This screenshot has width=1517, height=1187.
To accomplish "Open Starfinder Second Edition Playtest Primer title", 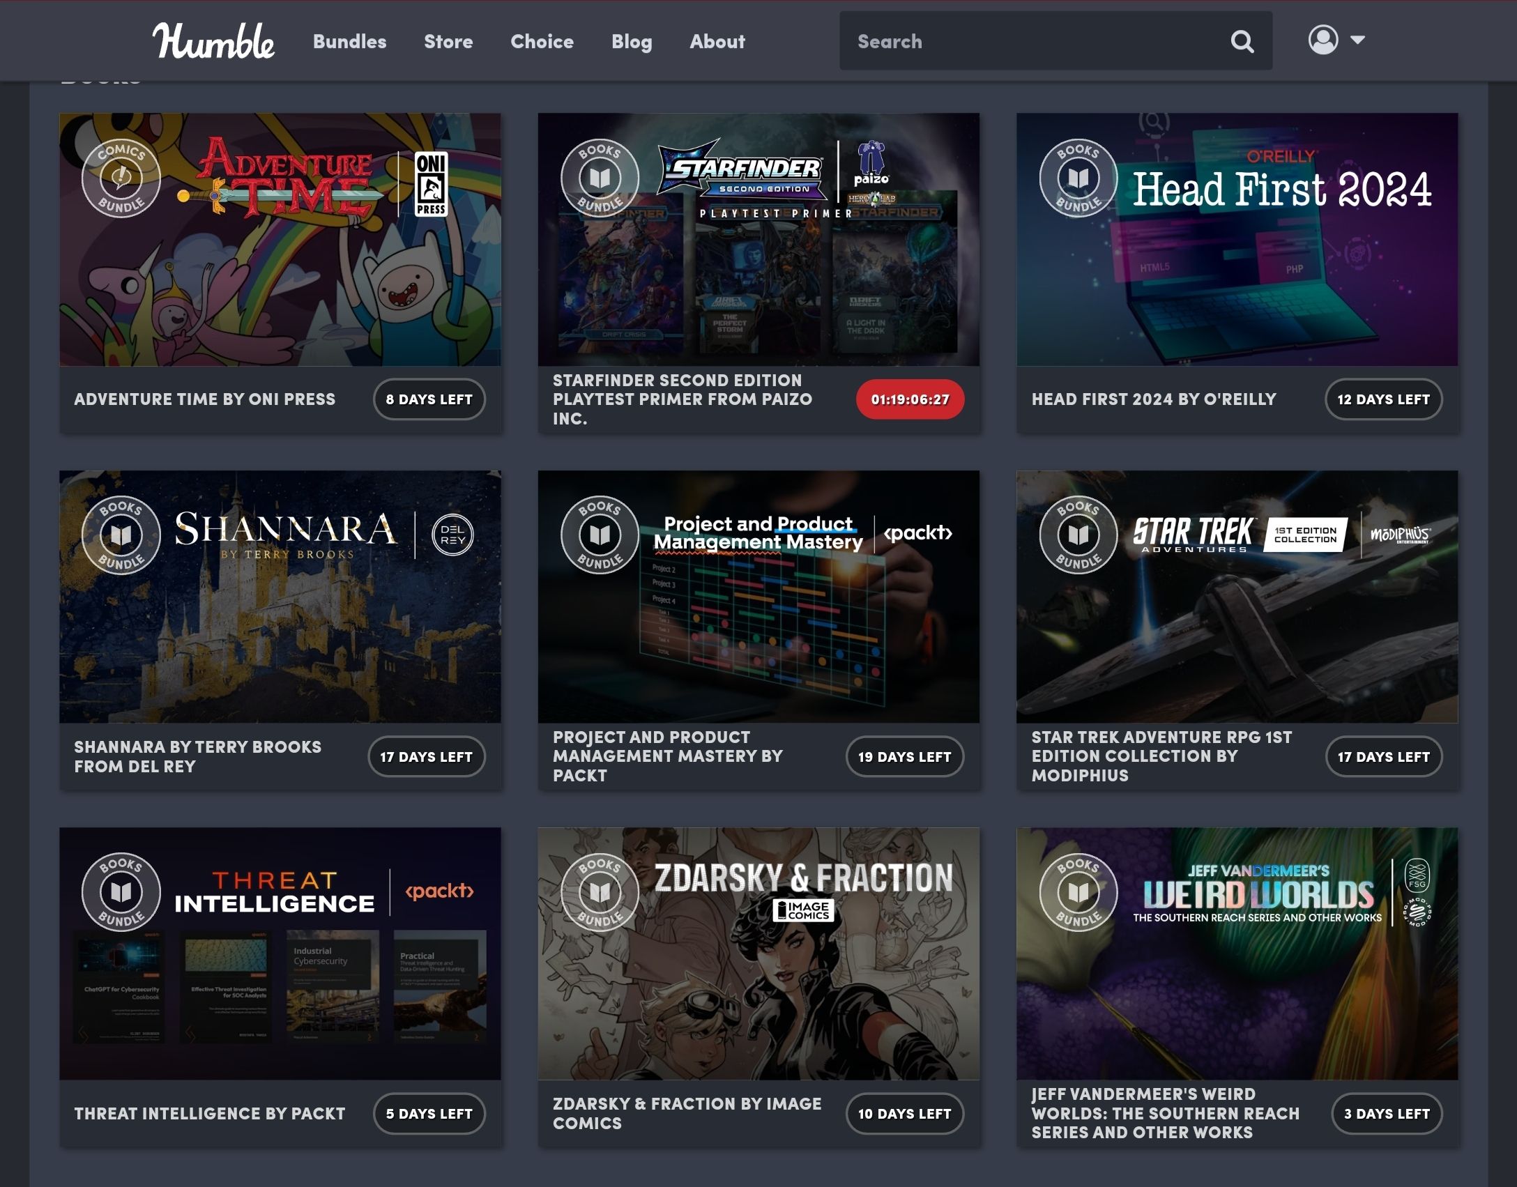I will coord(683,399).
